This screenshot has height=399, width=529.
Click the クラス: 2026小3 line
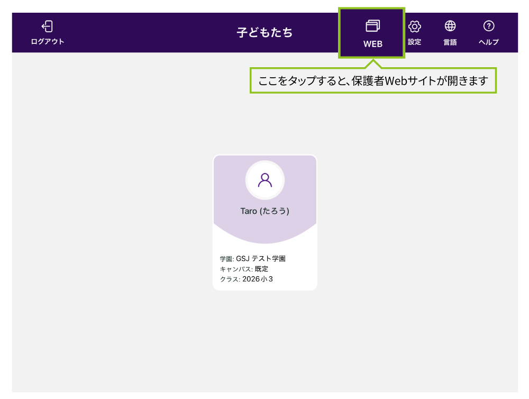(x=247, y=279)
